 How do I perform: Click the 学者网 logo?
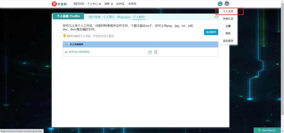59,4
